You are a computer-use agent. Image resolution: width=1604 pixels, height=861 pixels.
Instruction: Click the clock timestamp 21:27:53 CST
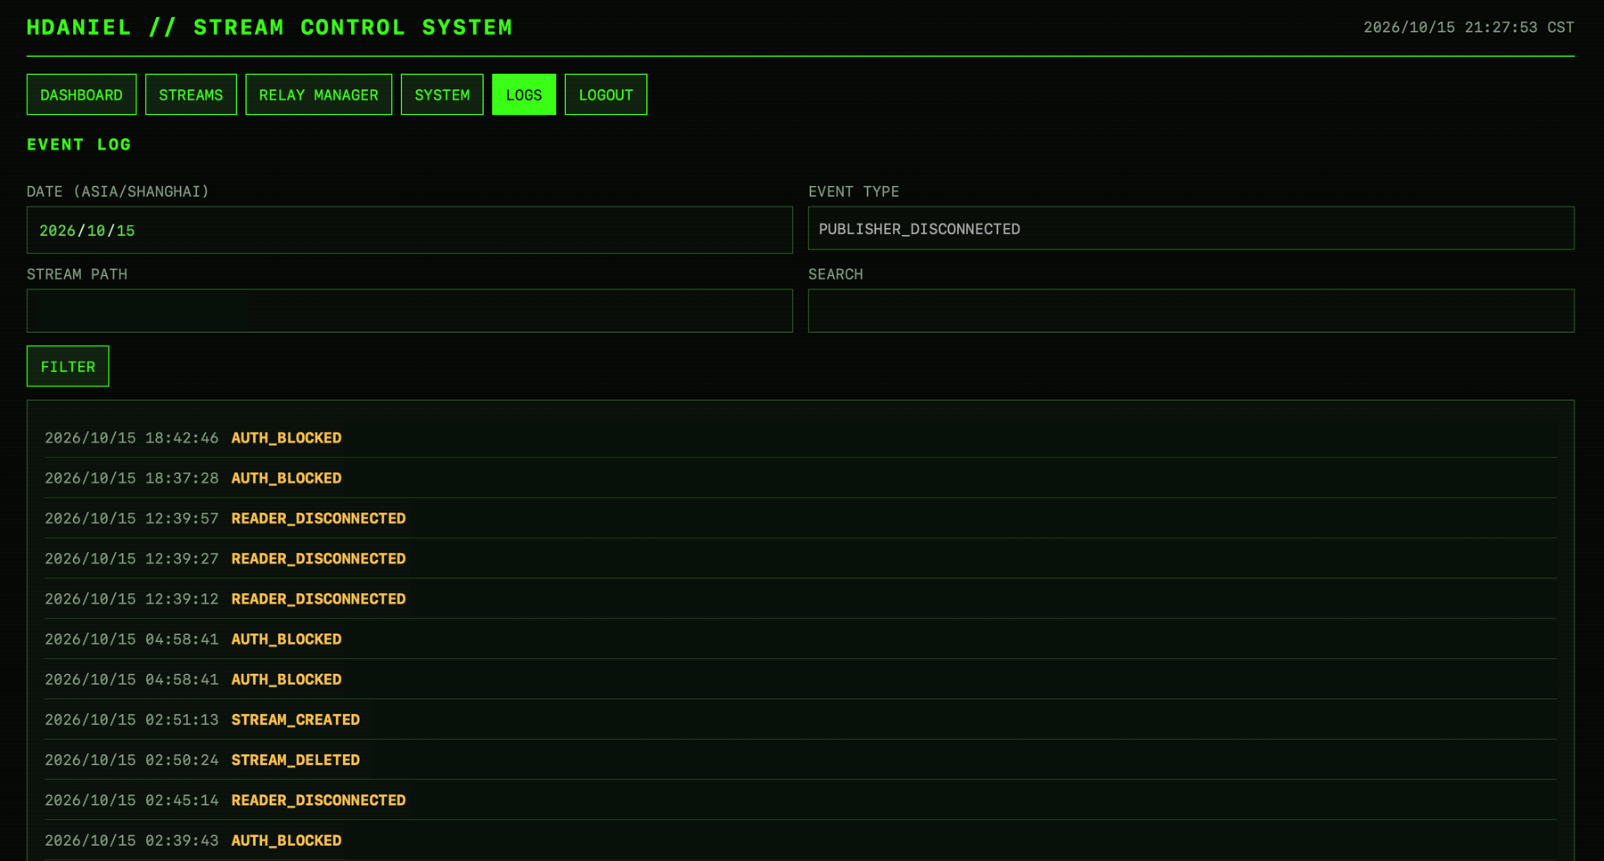(x=1469, y=28)
